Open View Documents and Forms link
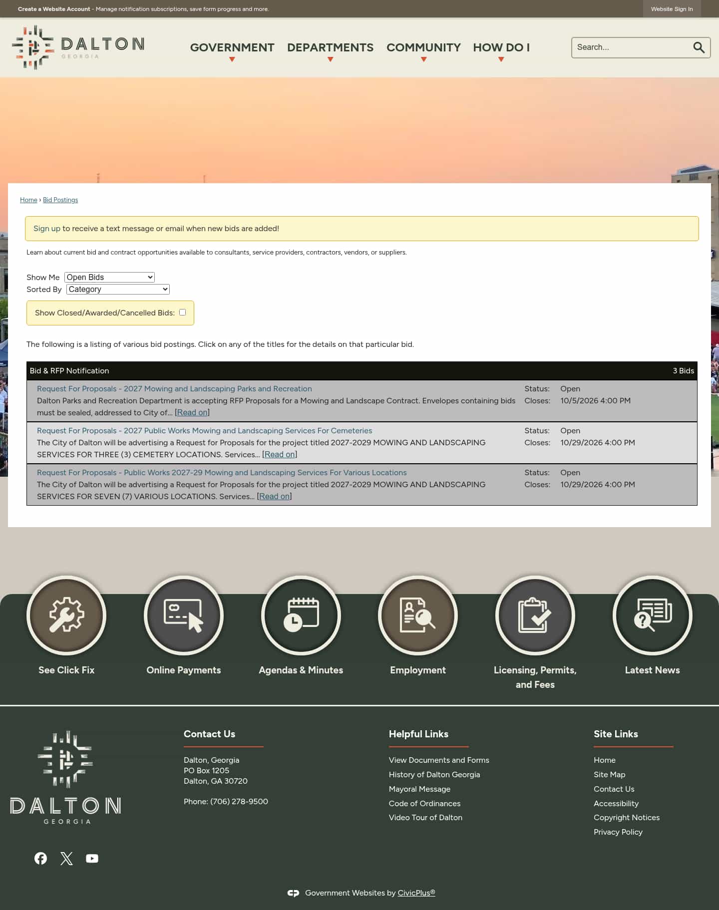Image resolution: width=719 pixels, height=910 pixels. (439, 760)
